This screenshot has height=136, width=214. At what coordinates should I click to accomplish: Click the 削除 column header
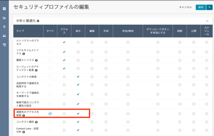180,31
